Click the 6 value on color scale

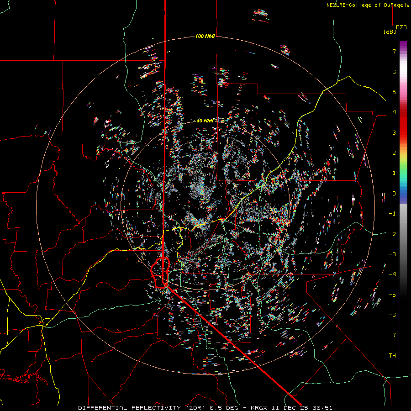(x=394, y=72)
